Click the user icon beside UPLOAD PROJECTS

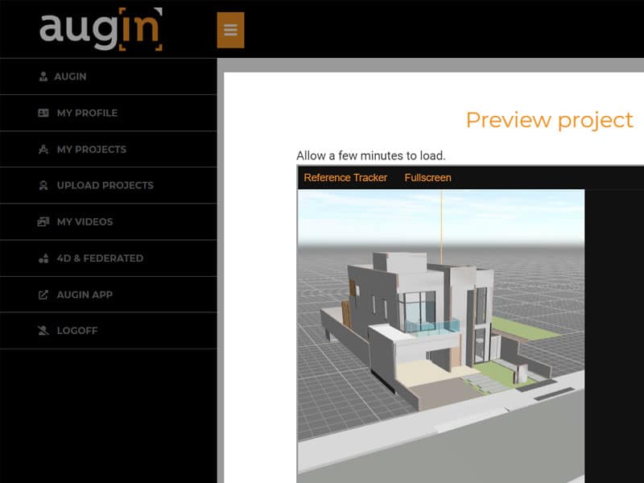[x=43, y=185]
